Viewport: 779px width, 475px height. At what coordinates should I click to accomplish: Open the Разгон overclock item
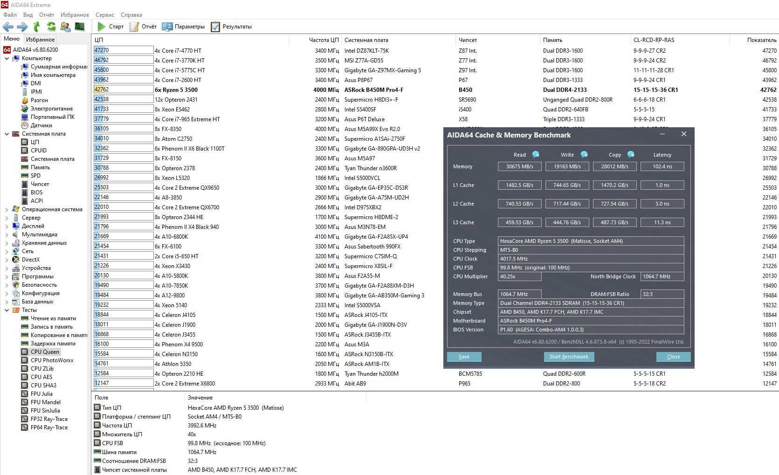tap(34, 100)
